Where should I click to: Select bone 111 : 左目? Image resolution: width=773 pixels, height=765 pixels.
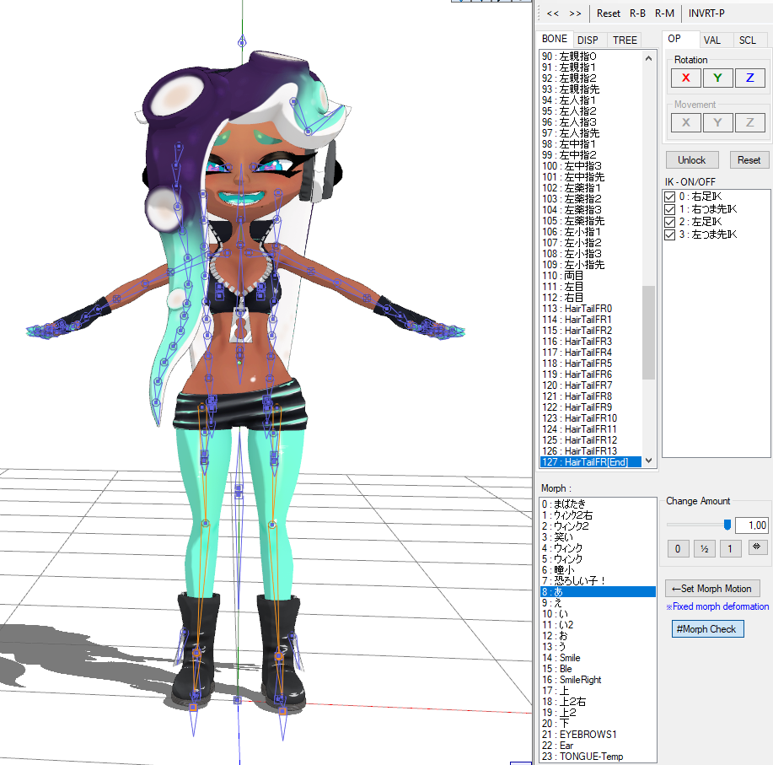(x=591, y=287)
